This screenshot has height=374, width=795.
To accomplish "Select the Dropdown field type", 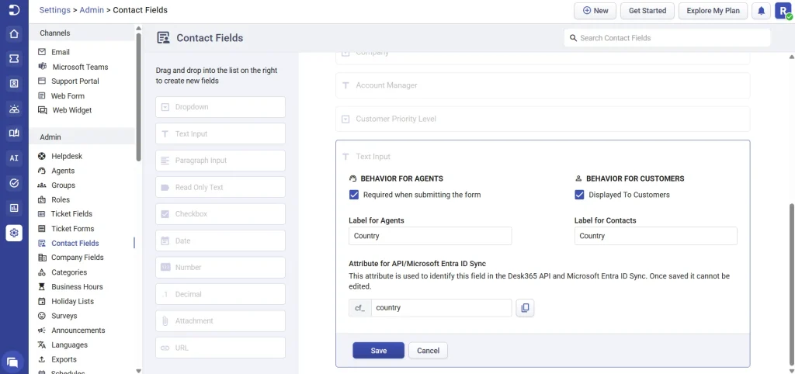I will (x=220, y=107).
